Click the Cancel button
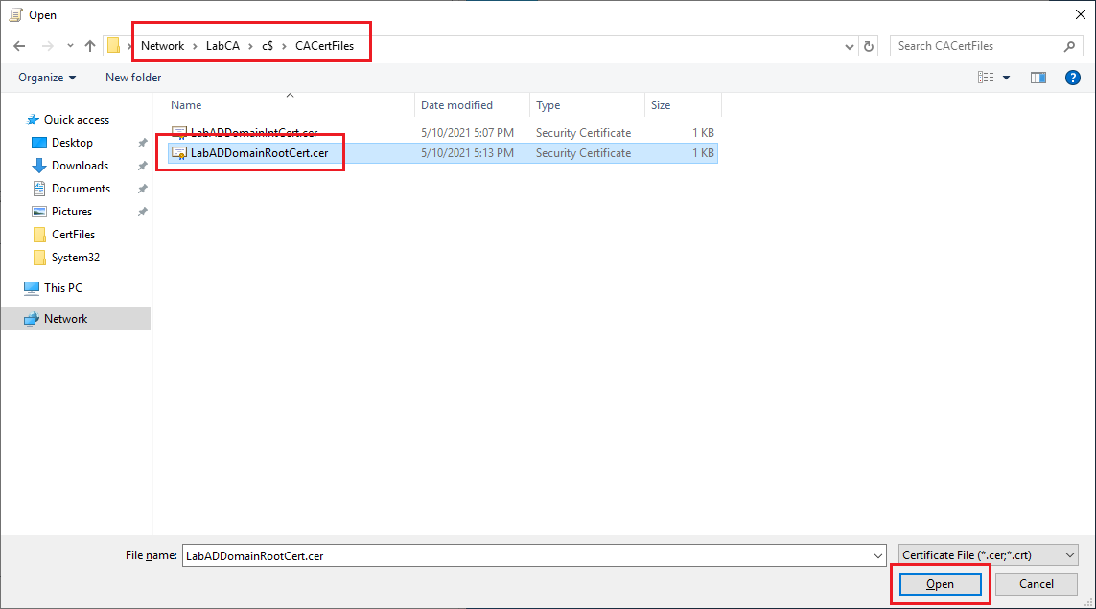Screen dimensions: 1096x609 [x=1036, y=584]
